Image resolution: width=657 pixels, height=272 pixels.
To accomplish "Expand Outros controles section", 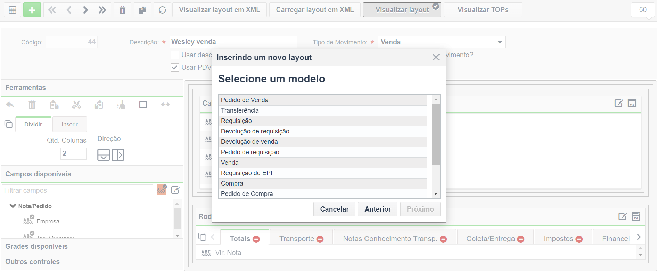I will coord(92,262).
